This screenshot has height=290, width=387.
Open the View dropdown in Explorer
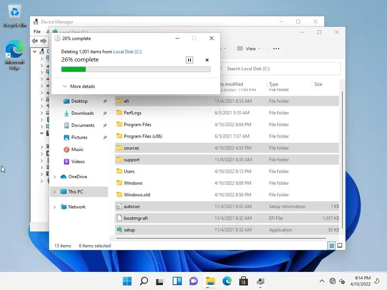pyautogui.click(x=249, y=49)
